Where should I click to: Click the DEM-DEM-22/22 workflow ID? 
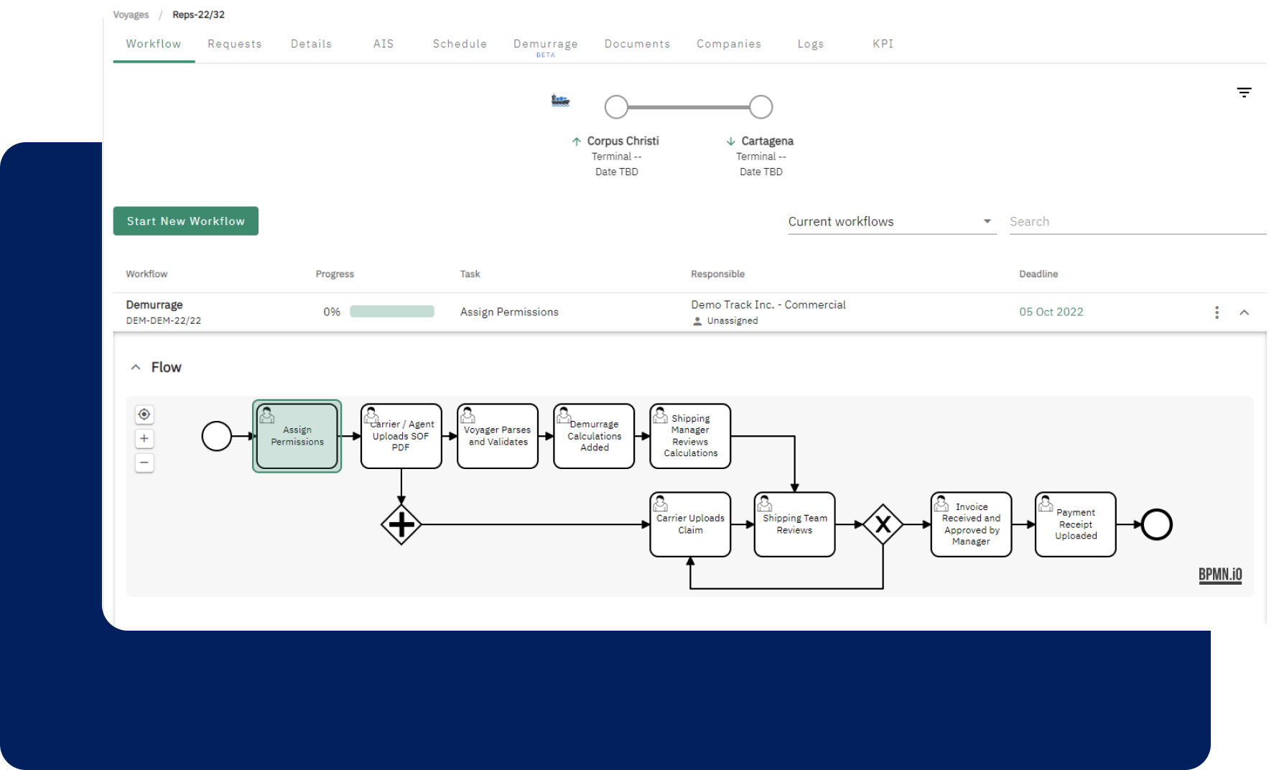(x=164, y=321)
